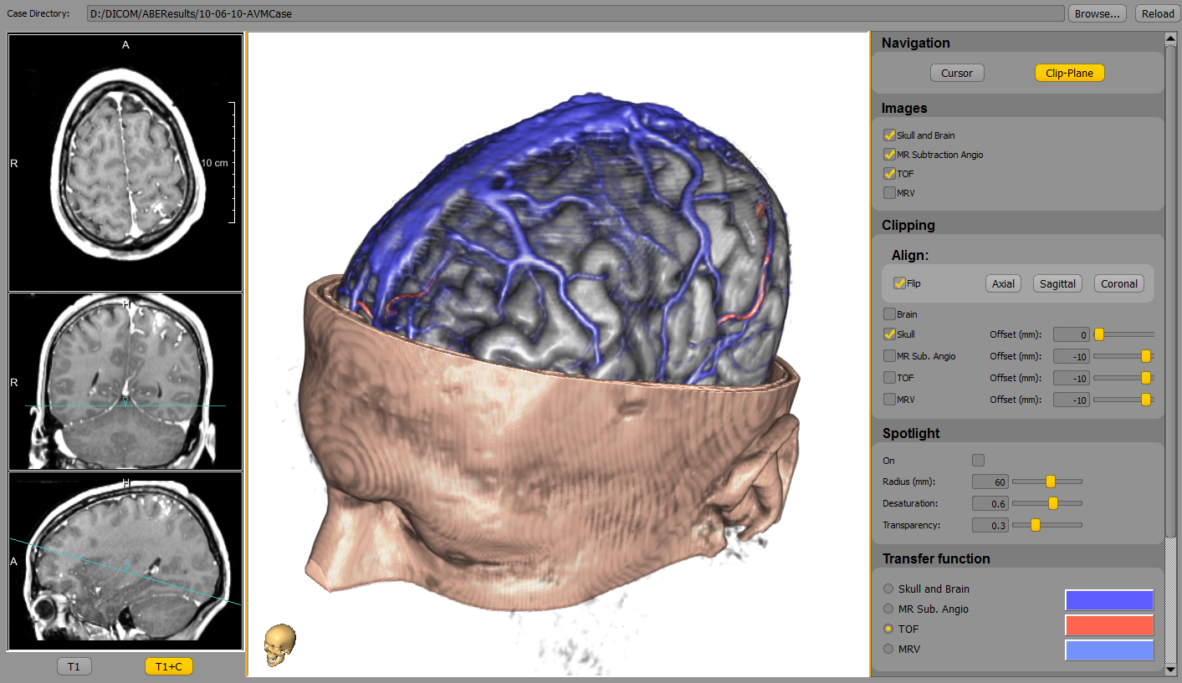Select the MRV transfer function radio button

[x=888, y=649]
